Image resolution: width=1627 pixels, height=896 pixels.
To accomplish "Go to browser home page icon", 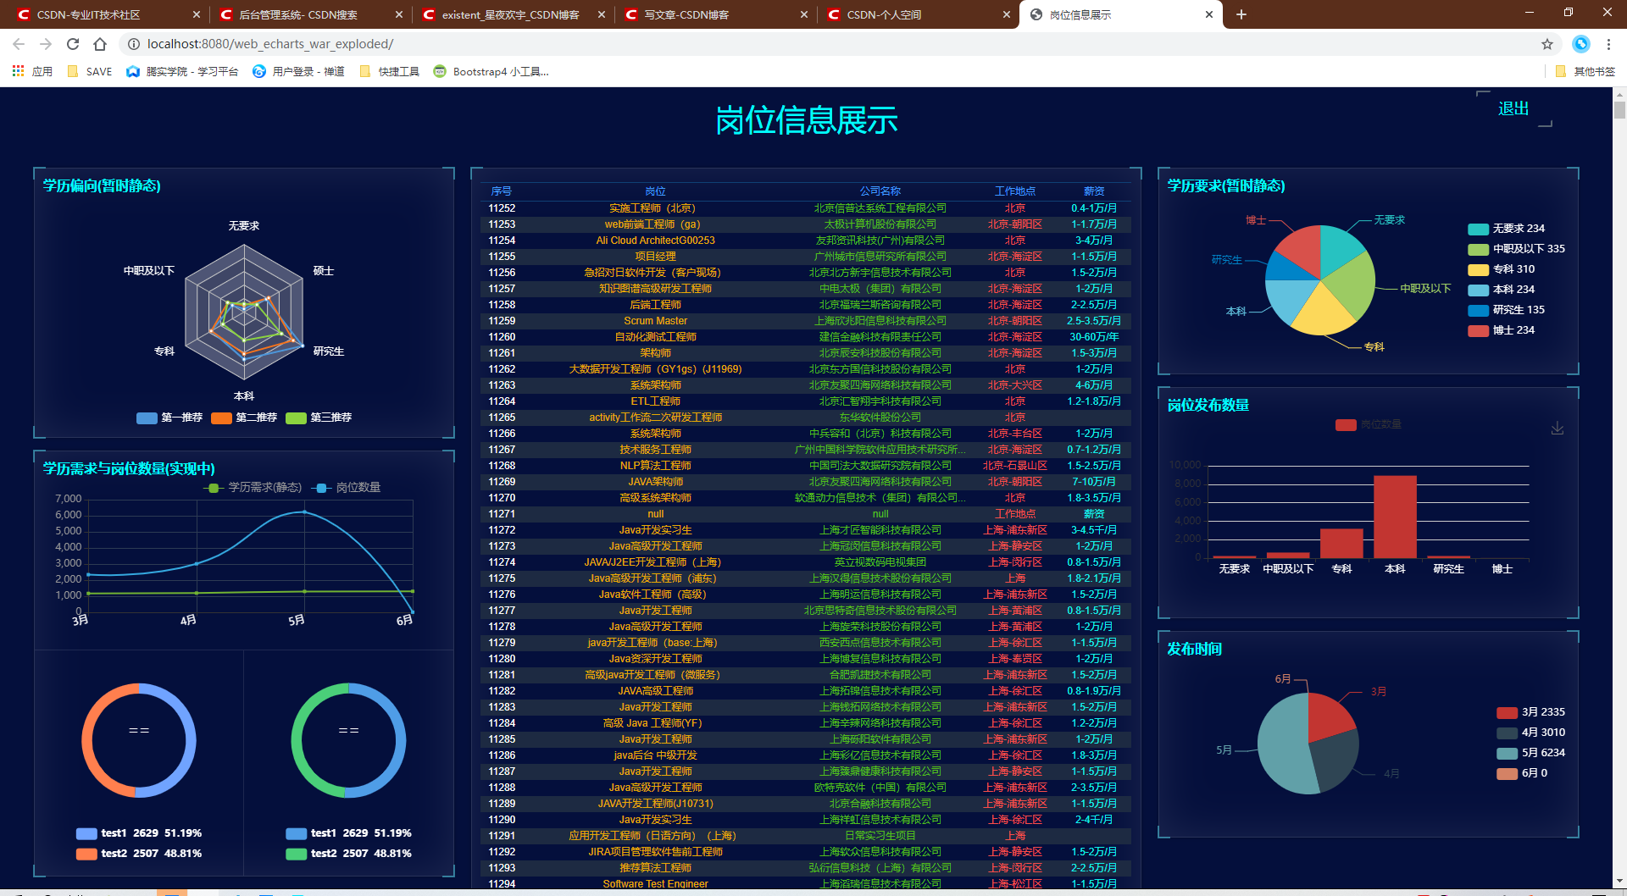I will pos(100,44).
